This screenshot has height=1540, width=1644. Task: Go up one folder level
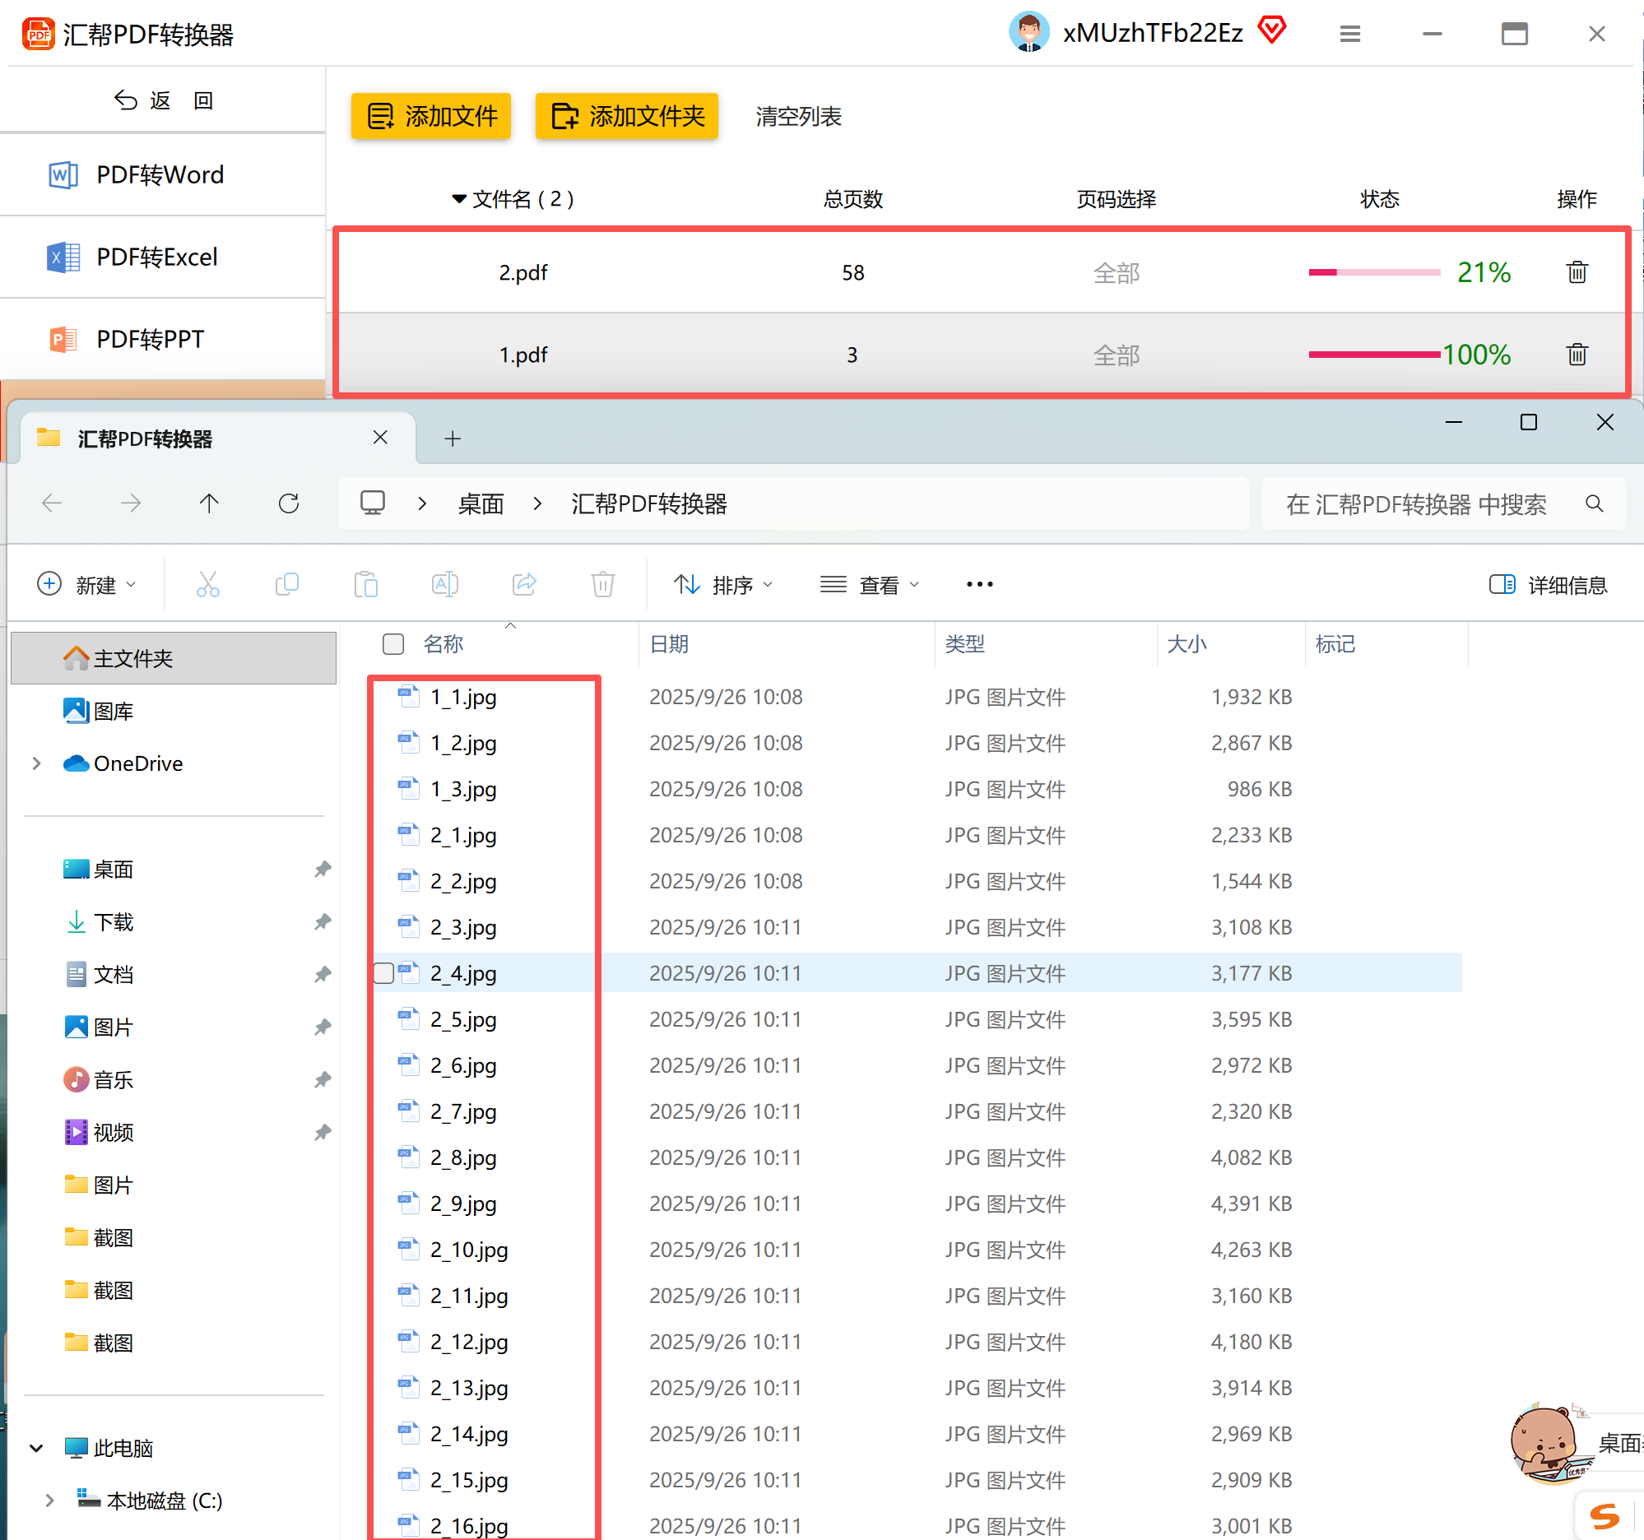tap(209, 503)
